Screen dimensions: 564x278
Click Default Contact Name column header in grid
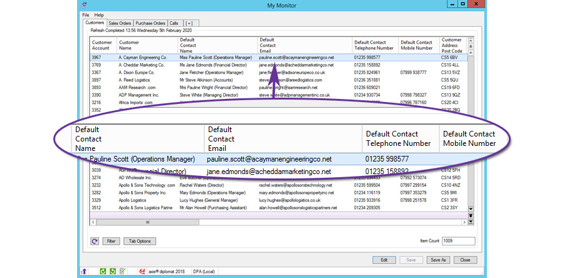pyautogui.click(x=218, y=45)
